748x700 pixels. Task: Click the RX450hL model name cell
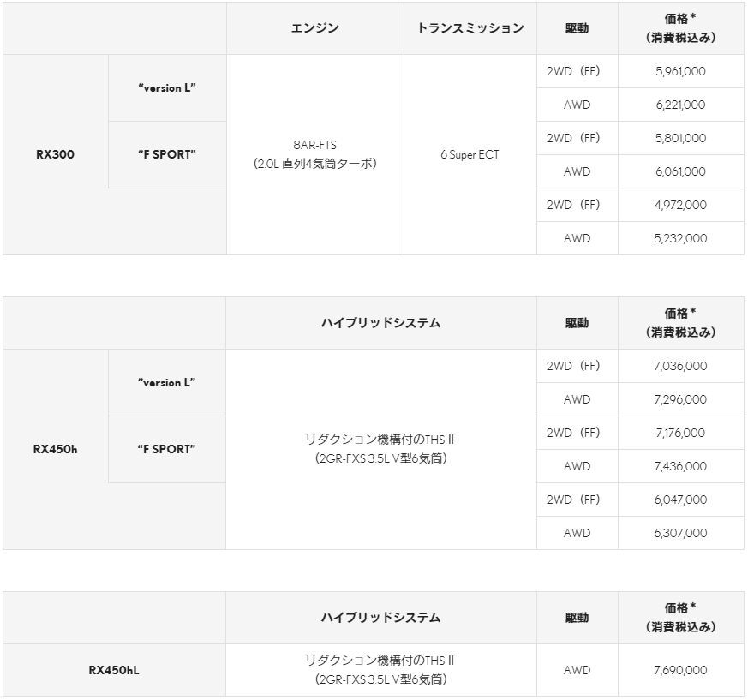click(114, 670)
